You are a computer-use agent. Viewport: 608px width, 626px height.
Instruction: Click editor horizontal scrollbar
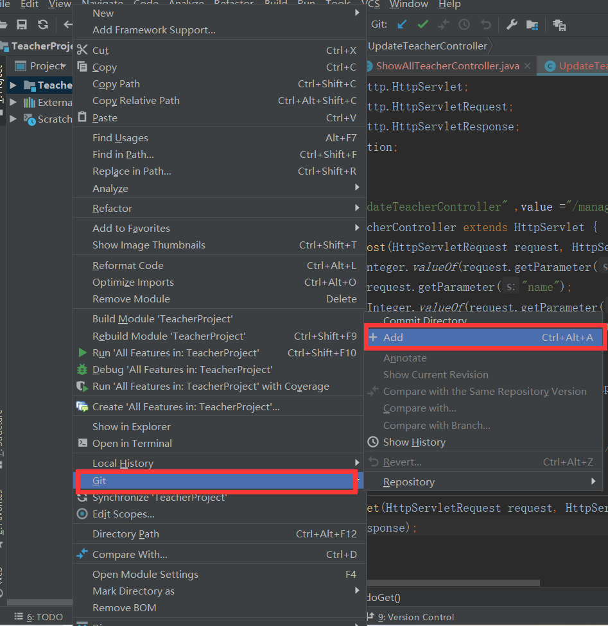point(453,583)
